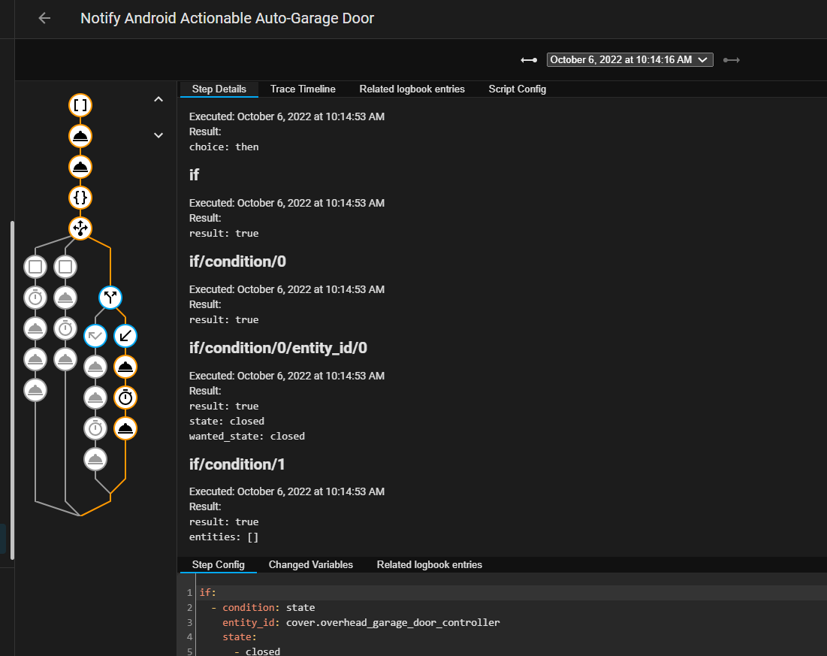Select the delay timer node on the orange path
Screen dimensions: 827x656
125,398
